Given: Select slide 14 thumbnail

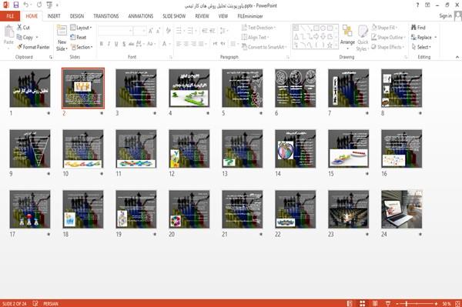Looking at the screenshot, I should 295,148.
